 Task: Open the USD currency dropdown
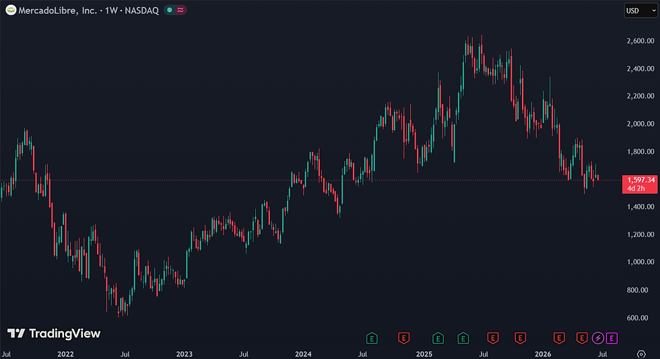(640, 11)
